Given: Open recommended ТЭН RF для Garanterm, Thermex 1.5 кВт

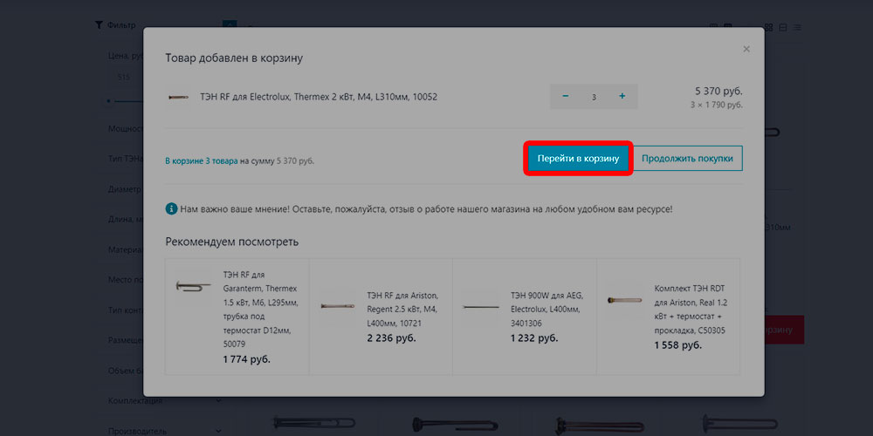Looking at the screenshot, I should [260, 310].
